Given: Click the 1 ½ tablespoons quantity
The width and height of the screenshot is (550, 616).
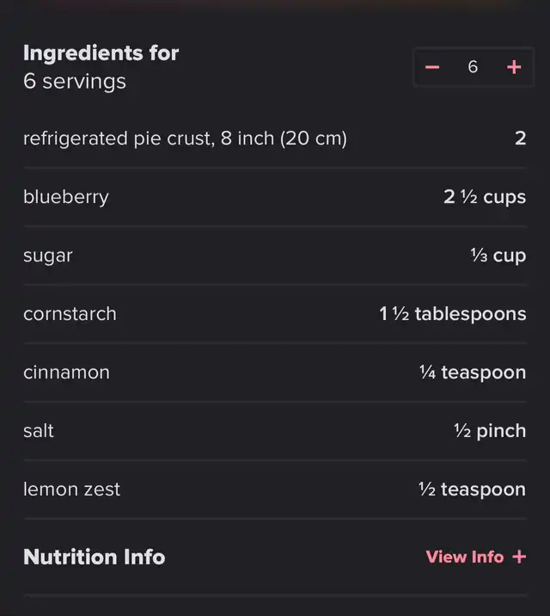Looking at the screenshot, I should point(453,314).
